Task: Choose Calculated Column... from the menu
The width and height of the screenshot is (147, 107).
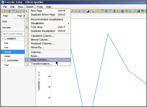Action: (48, 36)
